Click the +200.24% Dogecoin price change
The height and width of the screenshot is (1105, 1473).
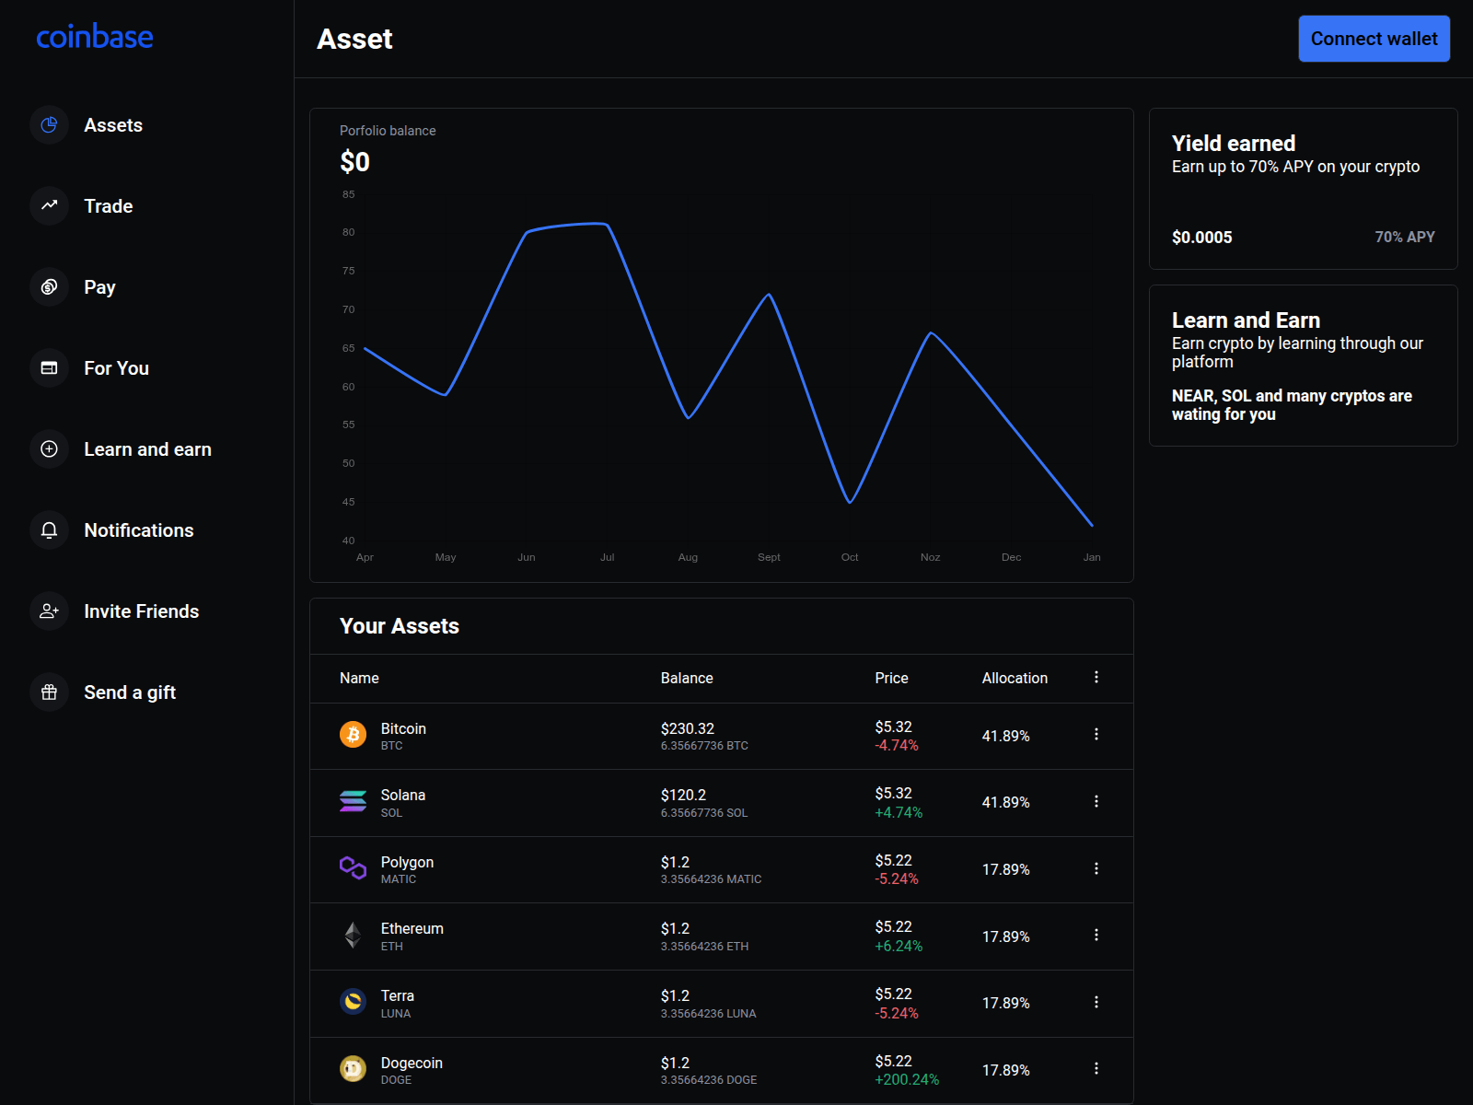coord(907,1079)
